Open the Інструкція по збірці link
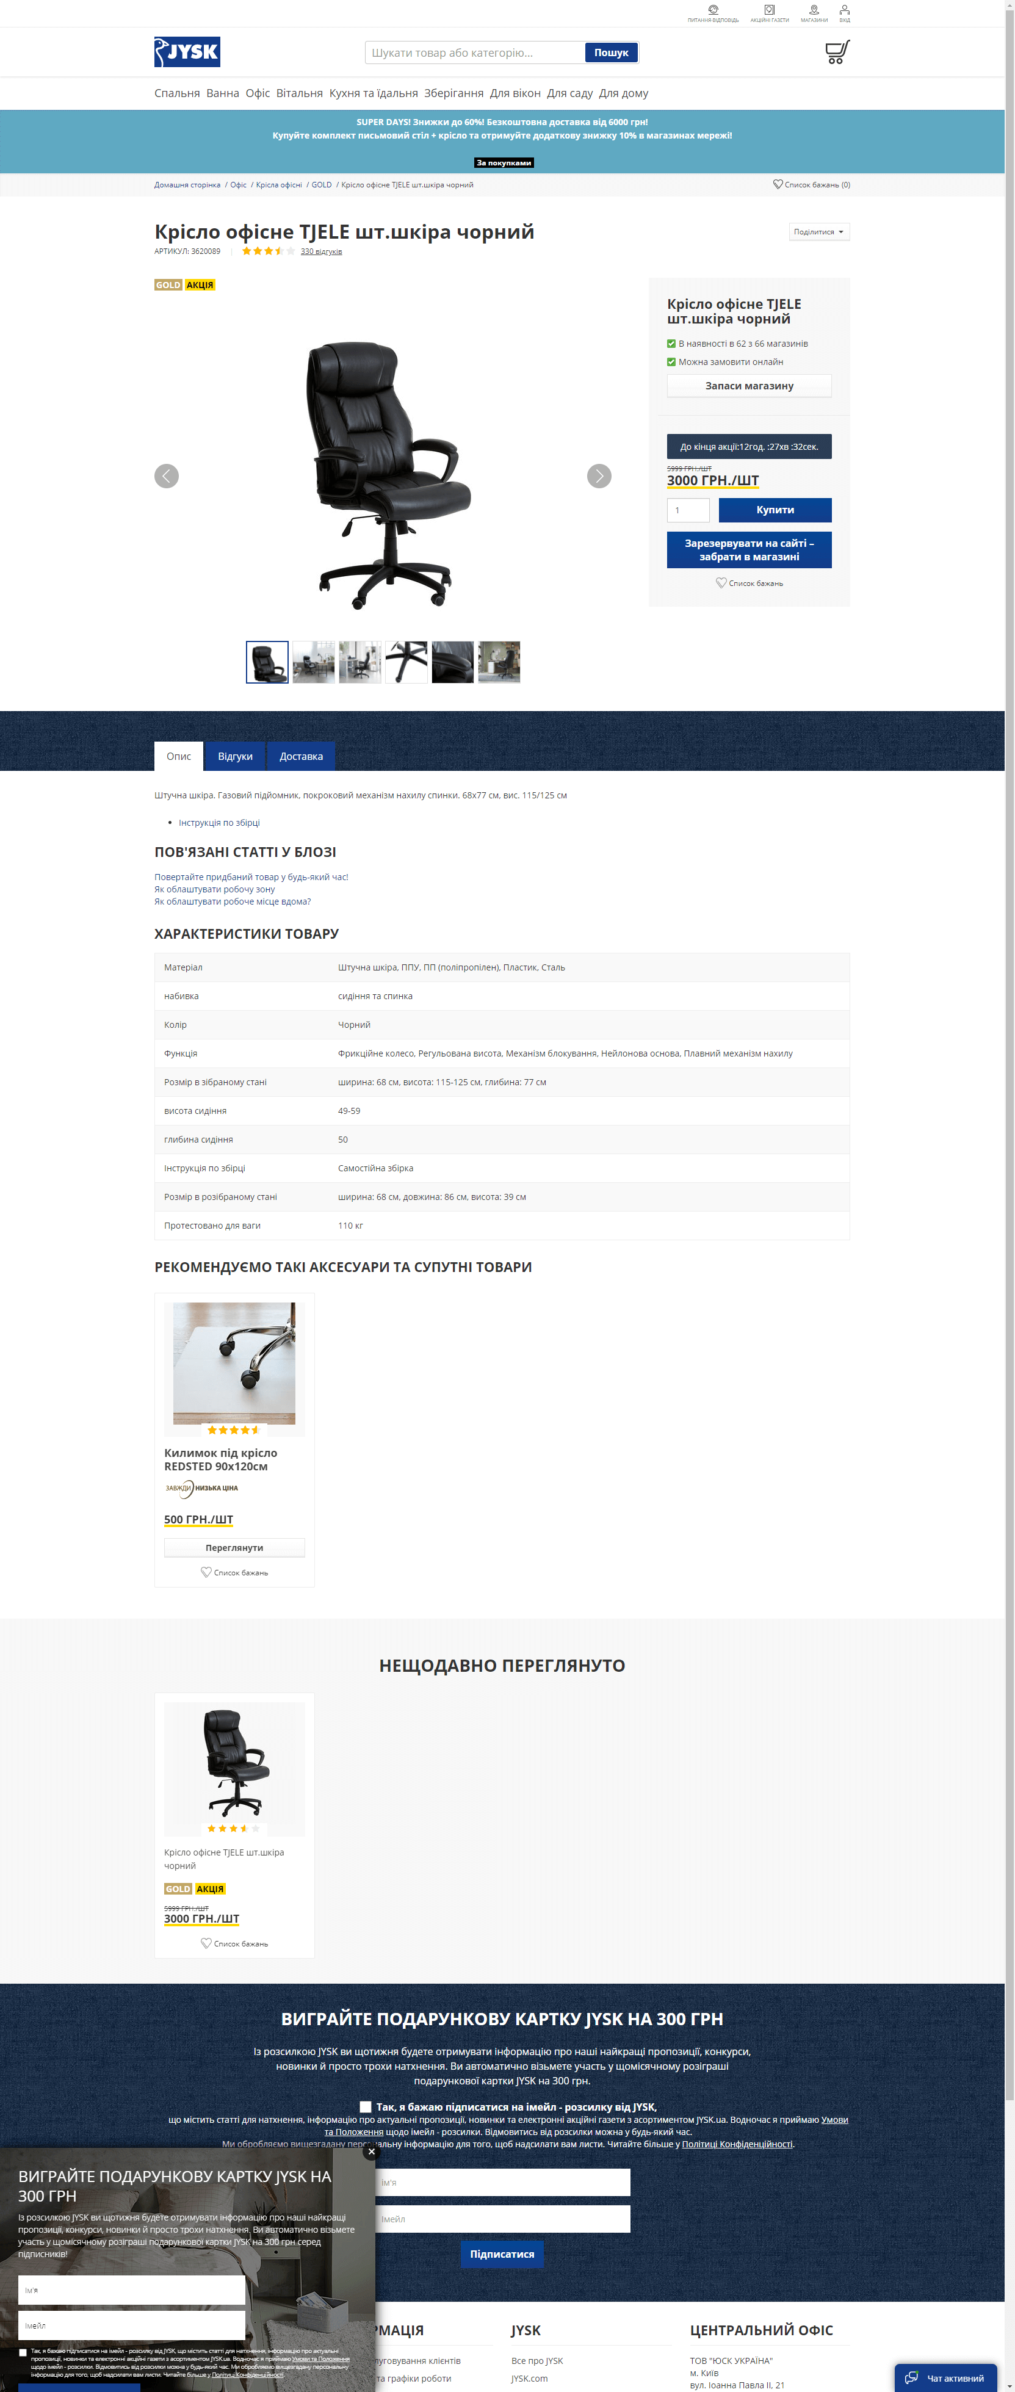 (x=219, y=822)
